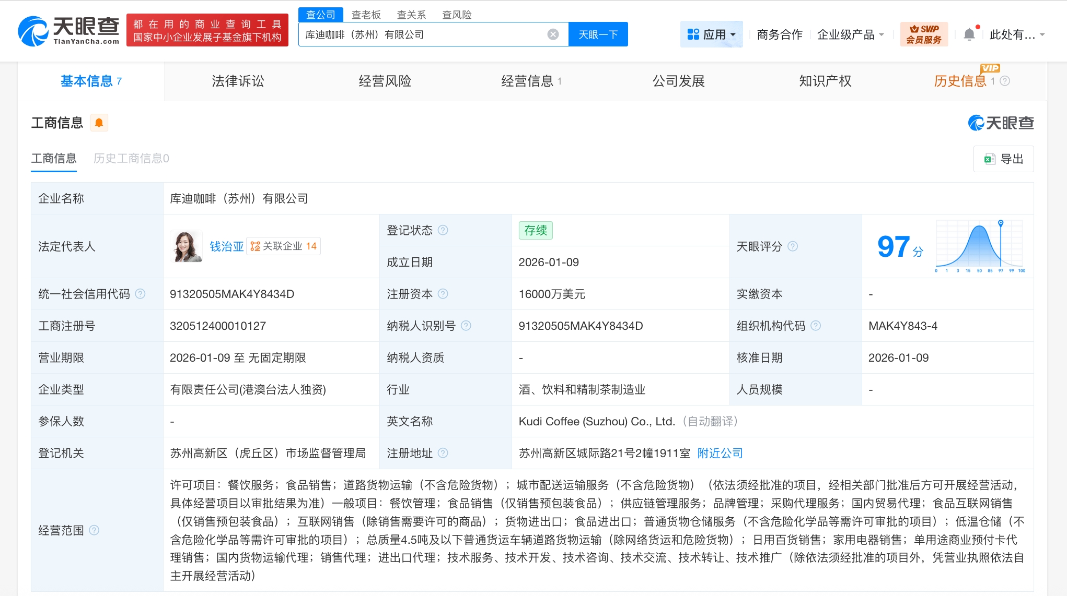Open the notification bell with red badge

pos(970,33)
